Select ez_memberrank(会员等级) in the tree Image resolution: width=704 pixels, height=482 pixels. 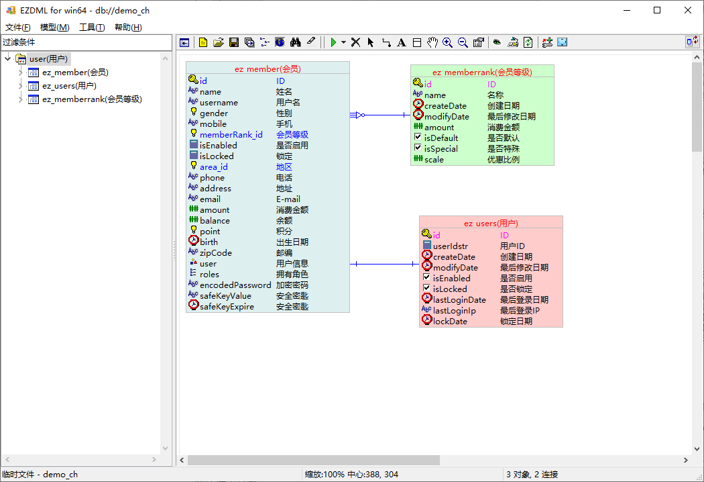click(x=92, y=99)
